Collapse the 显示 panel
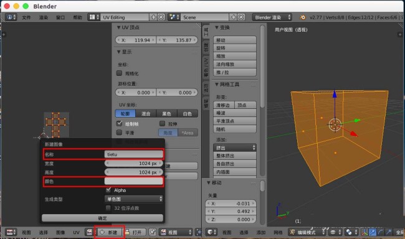Screen dimensions: 405x239 [x=118, y=52]
